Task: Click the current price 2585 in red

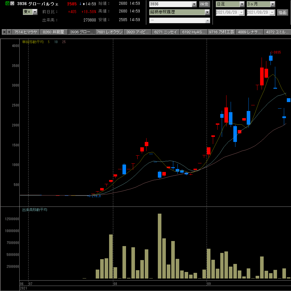Action: coord(72,4)
